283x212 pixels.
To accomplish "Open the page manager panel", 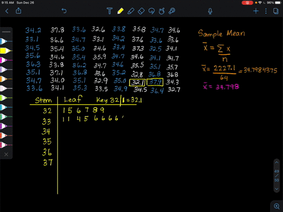I will point(276,11).
